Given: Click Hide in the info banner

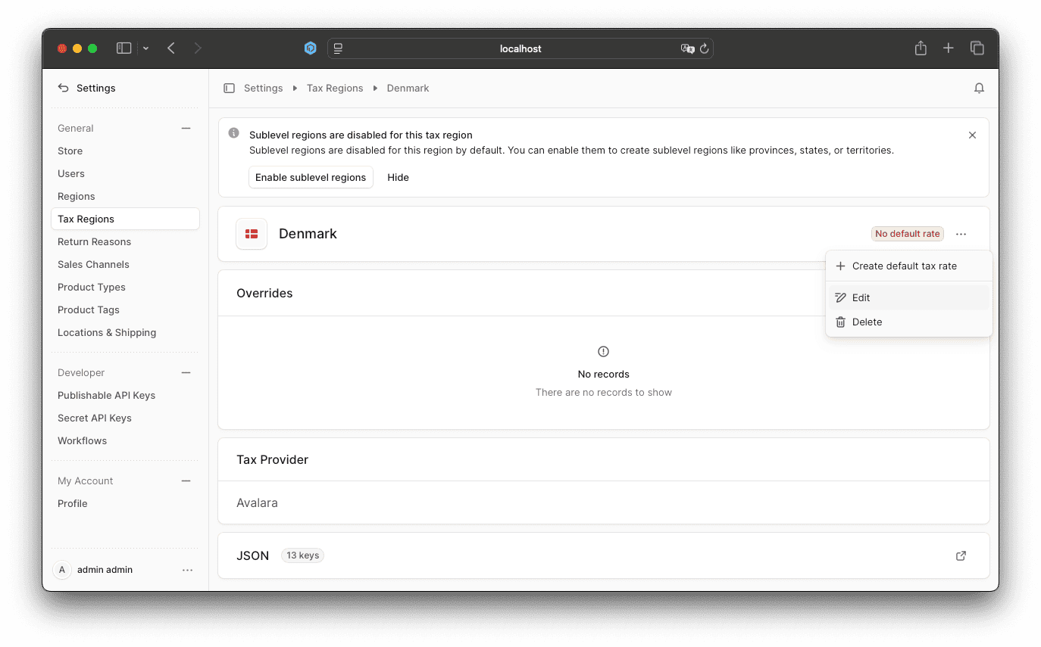Looking at the screenshot, I should tap(398, 177).
